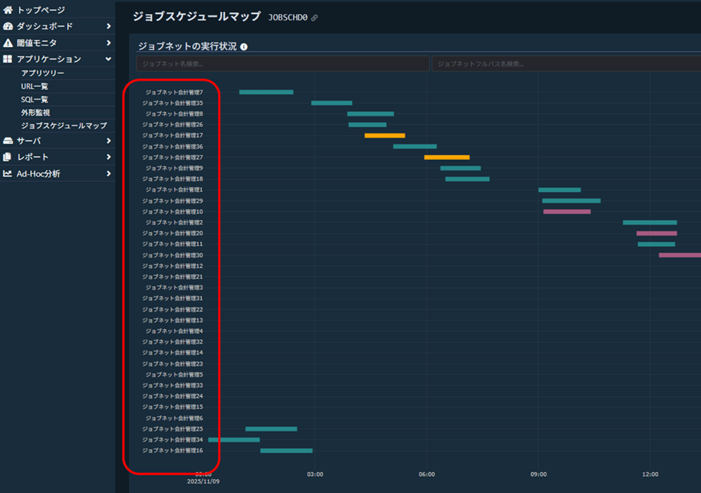
Task: Expand the ダッシュボード menu chevron
Action: (x=109, y=26)
